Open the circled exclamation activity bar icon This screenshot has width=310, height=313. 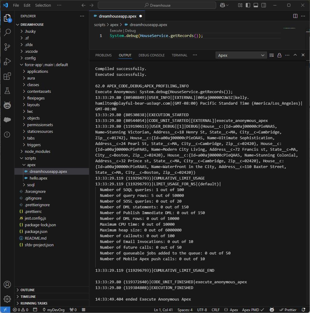[7, 135]
